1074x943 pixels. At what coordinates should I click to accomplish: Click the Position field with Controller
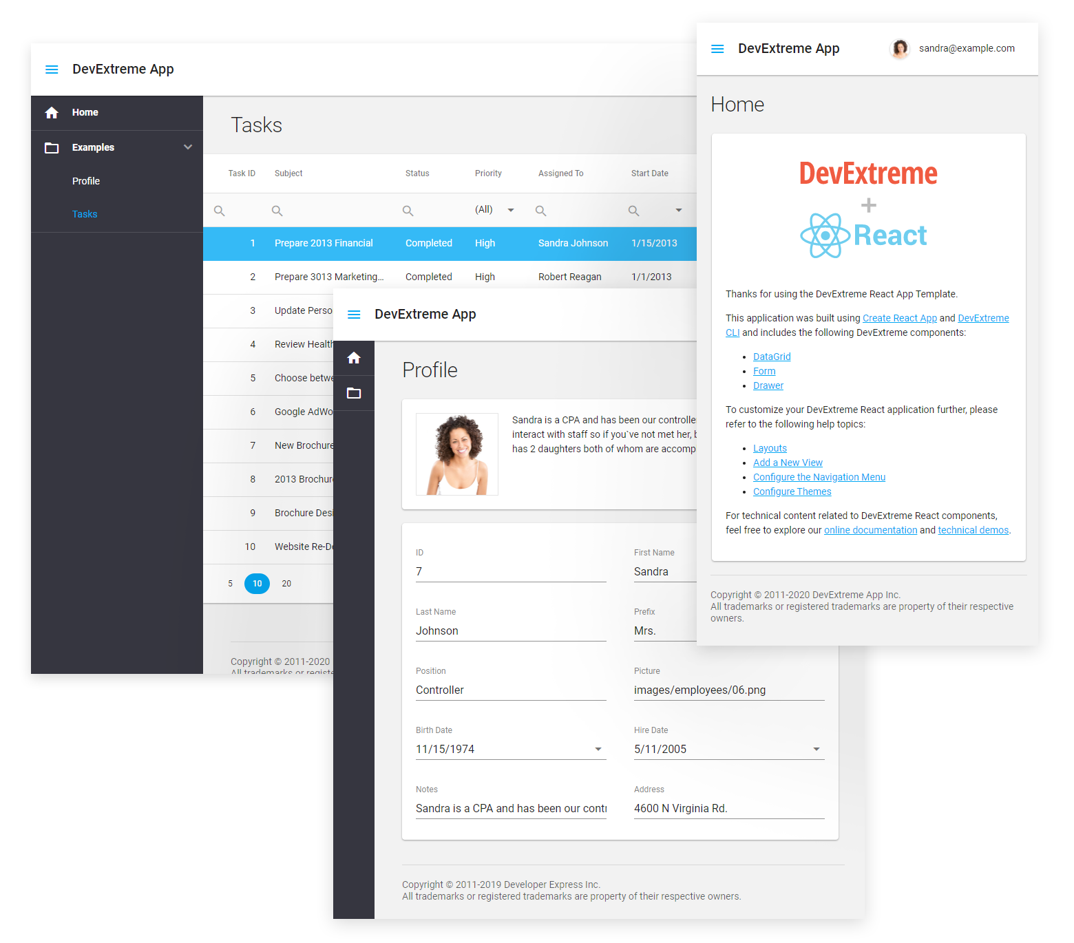[511, 690]
